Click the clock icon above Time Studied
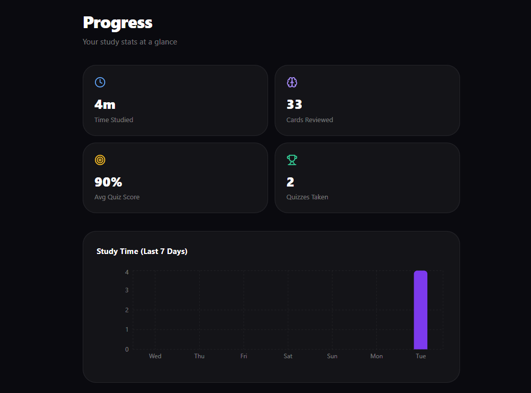This screenshot has height=393, width=531. pyautogui.click(x=100, y=82)
